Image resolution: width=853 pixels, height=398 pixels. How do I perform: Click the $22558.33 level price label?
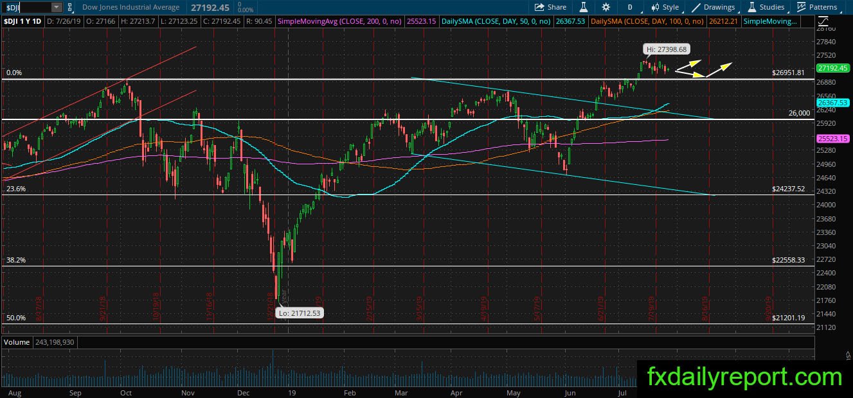788,260
